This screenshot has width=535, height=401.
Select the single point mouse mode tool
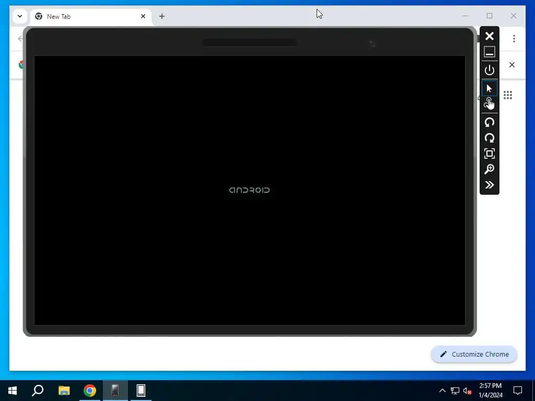click(x=489, y=89)
